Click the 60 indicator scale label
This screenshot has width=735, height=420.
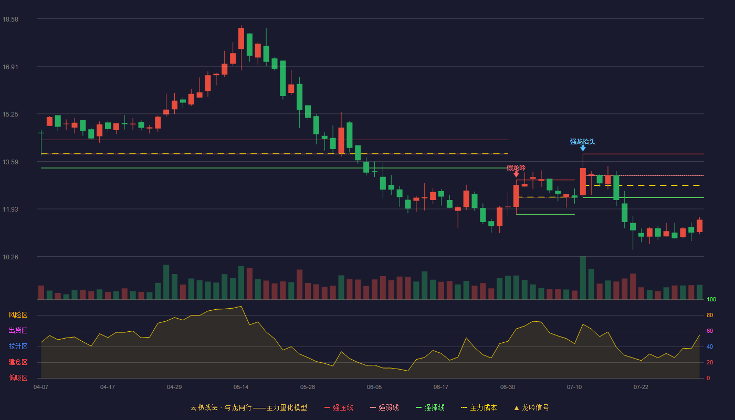[710, 331]
